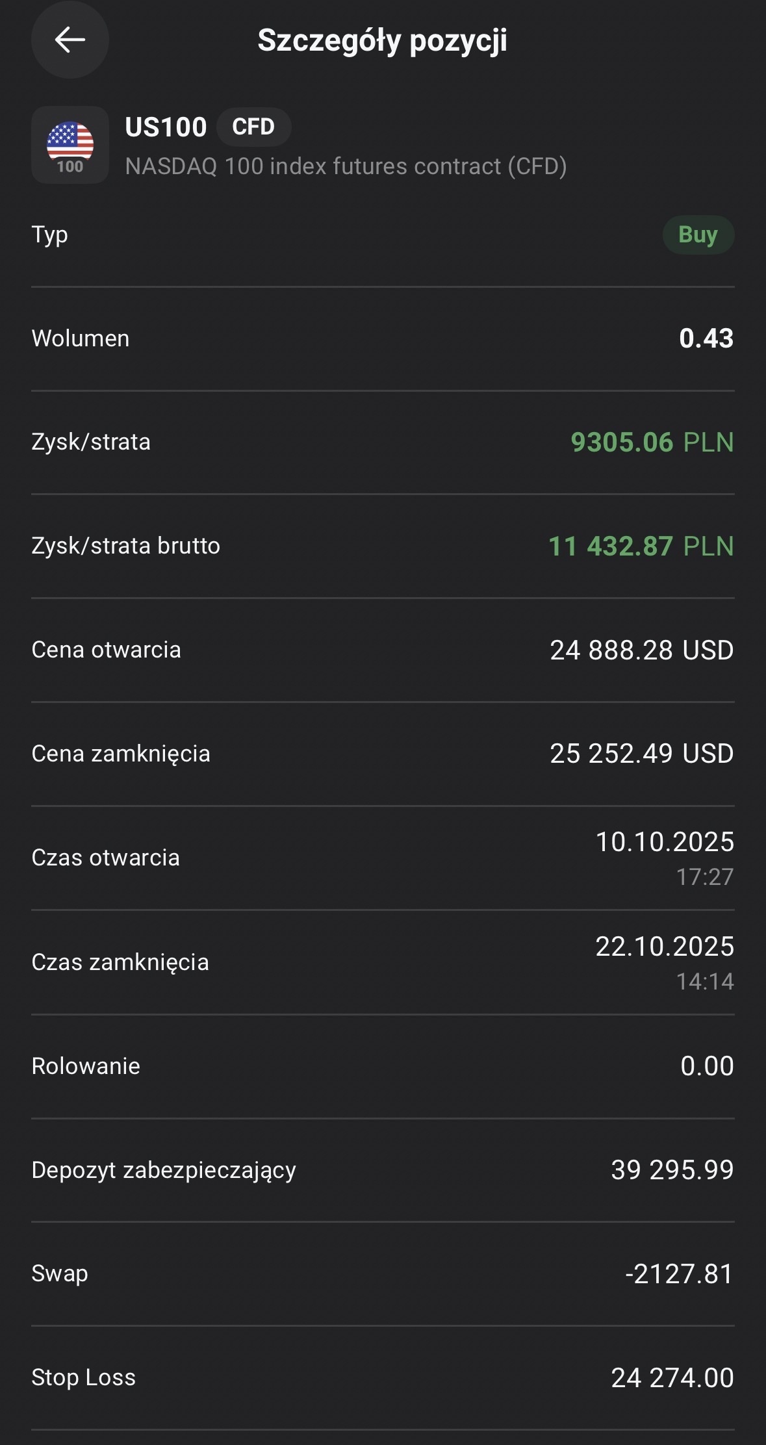Tap the Typ row label
Screen dimensions: 766x1445
pos(49,235)
